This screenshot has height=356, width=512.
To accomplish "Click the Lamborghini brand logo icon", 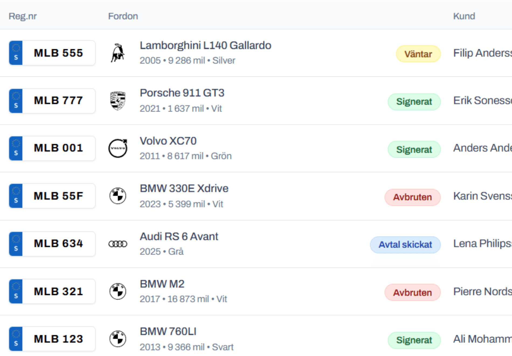I will coord(118,53).
